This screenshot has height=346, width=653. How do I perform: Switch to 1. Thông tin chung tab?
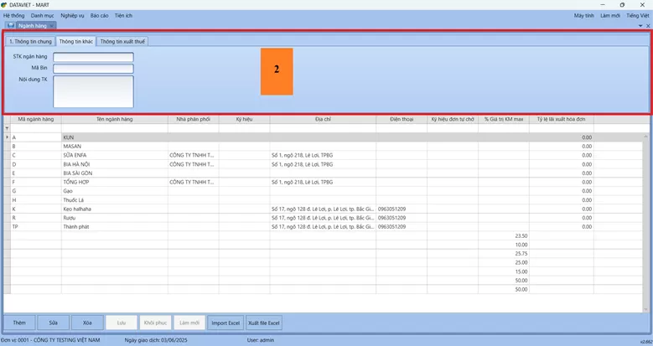[x=29, y=41]
